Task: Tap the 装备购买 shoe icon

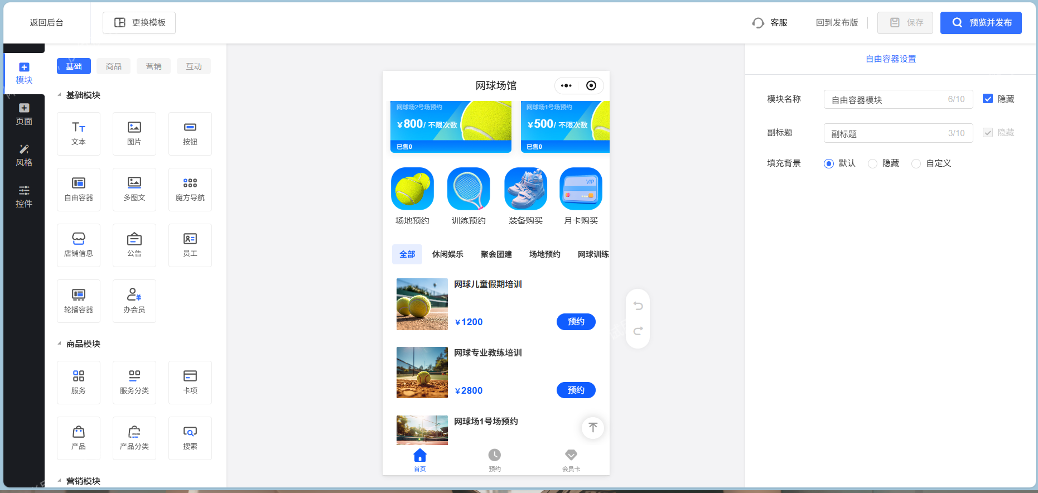Action: click(x=525, y=188)
